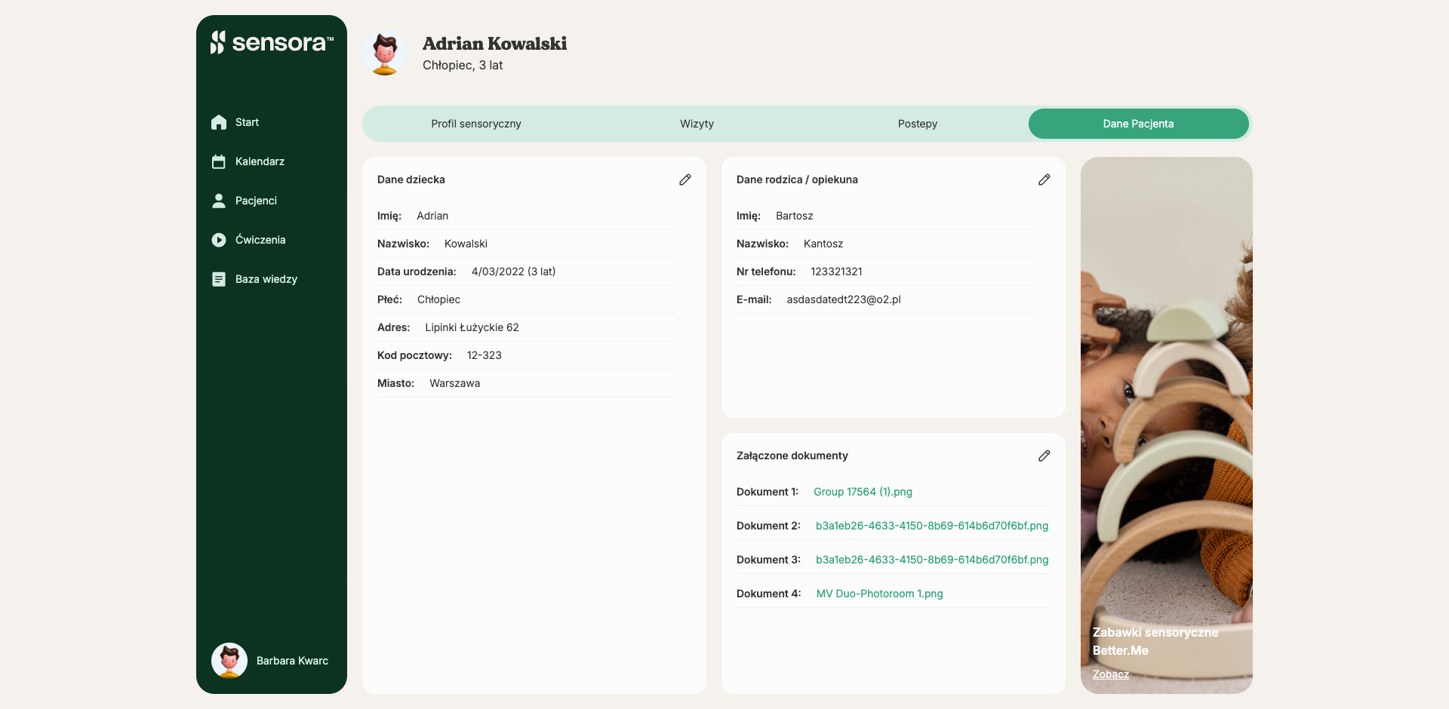Switch to the Profil sensoryczny tab

point(476,124)
